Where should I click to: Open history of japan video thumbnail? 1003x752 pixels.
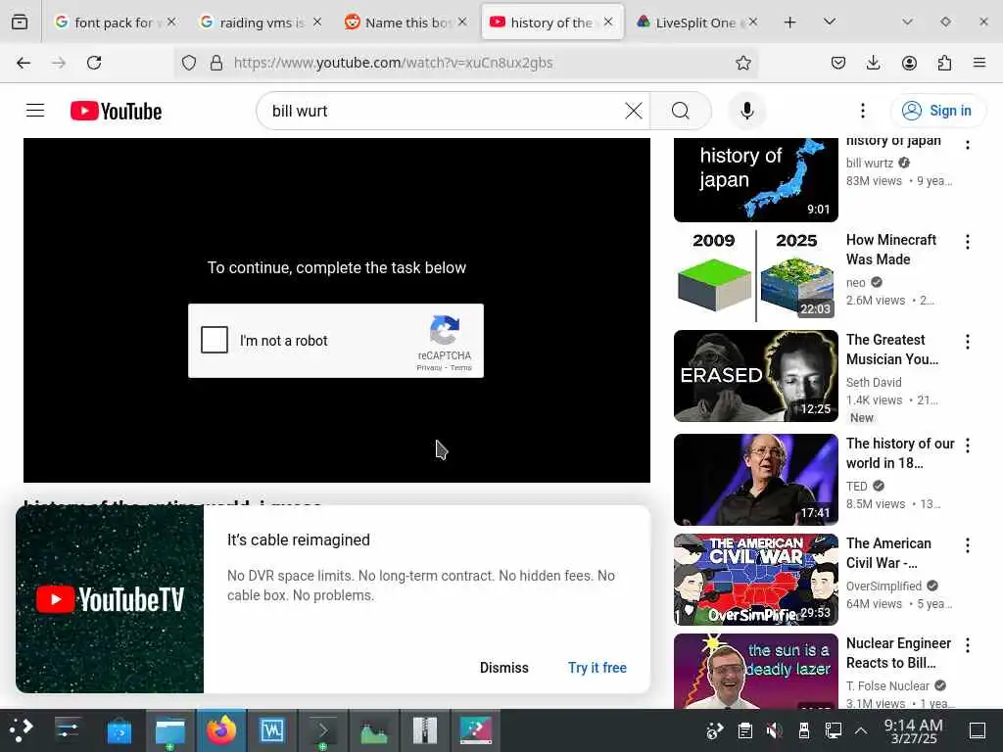pyautogui.click(x=755, y=180)
